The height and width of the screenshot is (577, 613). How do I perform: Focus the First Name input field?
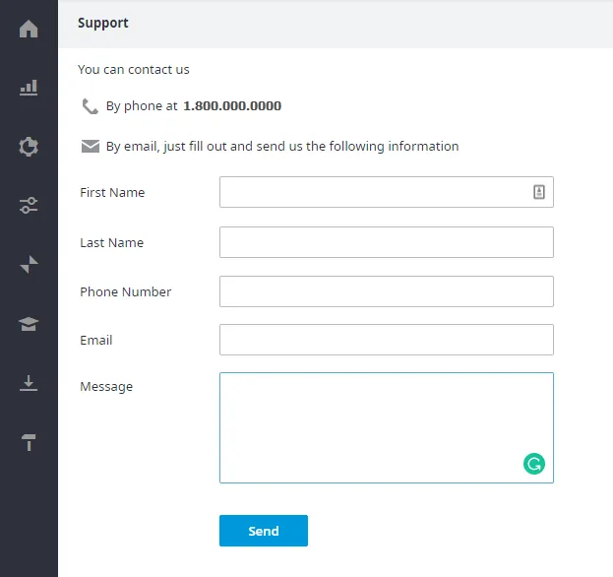pyautogui.click(x=387, y=192)
